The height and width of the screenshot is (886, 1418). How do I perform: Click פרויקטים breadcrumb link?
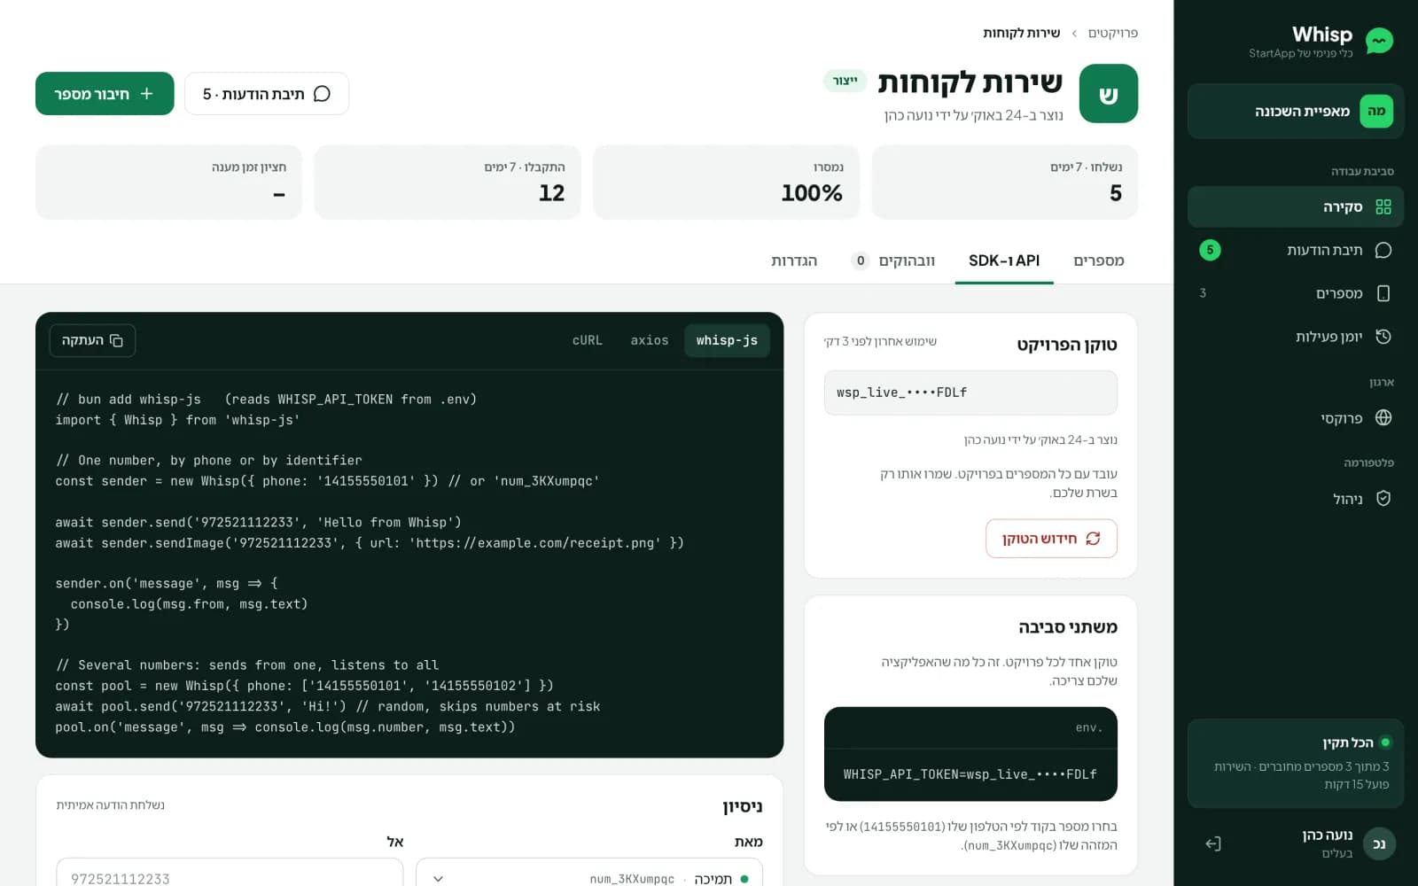[x=1112, y=33]
